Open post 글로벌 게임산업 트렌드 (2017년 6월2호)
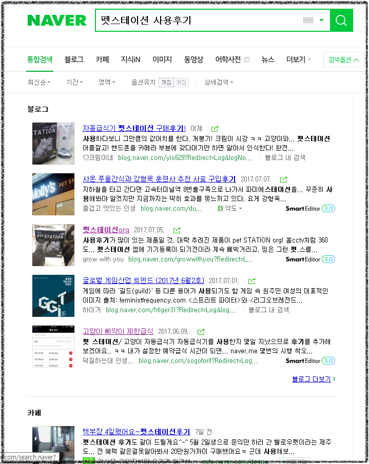Image resolution: width=369 pixels, height=464 pixels. pos(143,280)
